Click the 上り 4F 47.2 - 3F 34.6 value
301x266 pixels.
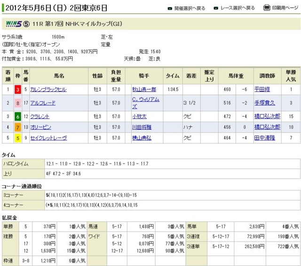[x=63, y=174]
